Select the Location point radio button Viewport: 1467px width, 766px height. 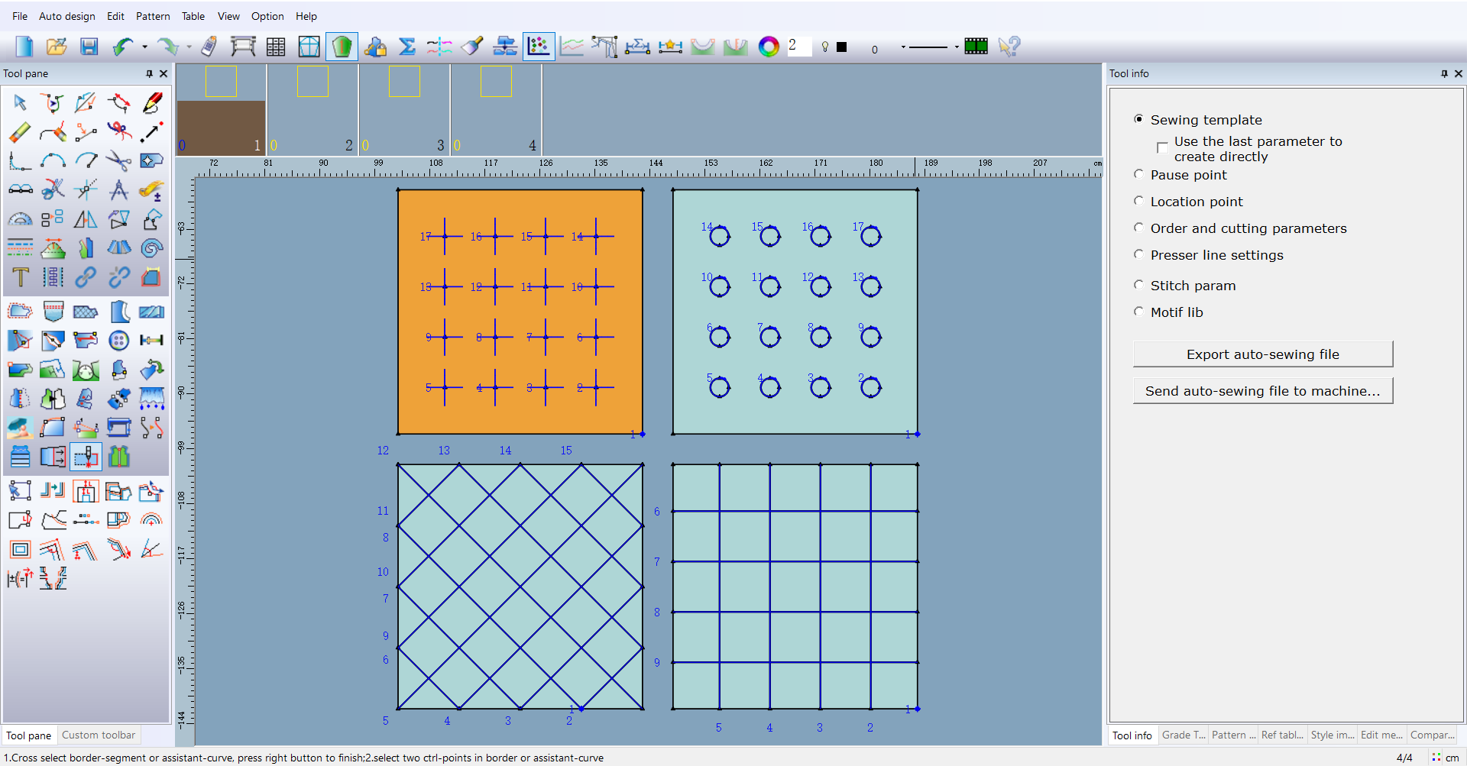click(x=1138, y=201)
